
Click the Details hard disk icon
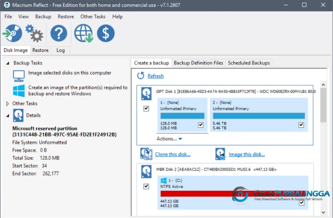click(18, 115)
